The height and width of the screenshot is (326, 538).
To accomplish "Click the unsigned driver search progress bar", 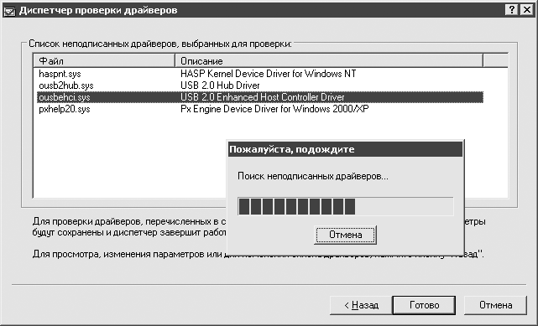I will pyautogui.click(x=346, y=206).
